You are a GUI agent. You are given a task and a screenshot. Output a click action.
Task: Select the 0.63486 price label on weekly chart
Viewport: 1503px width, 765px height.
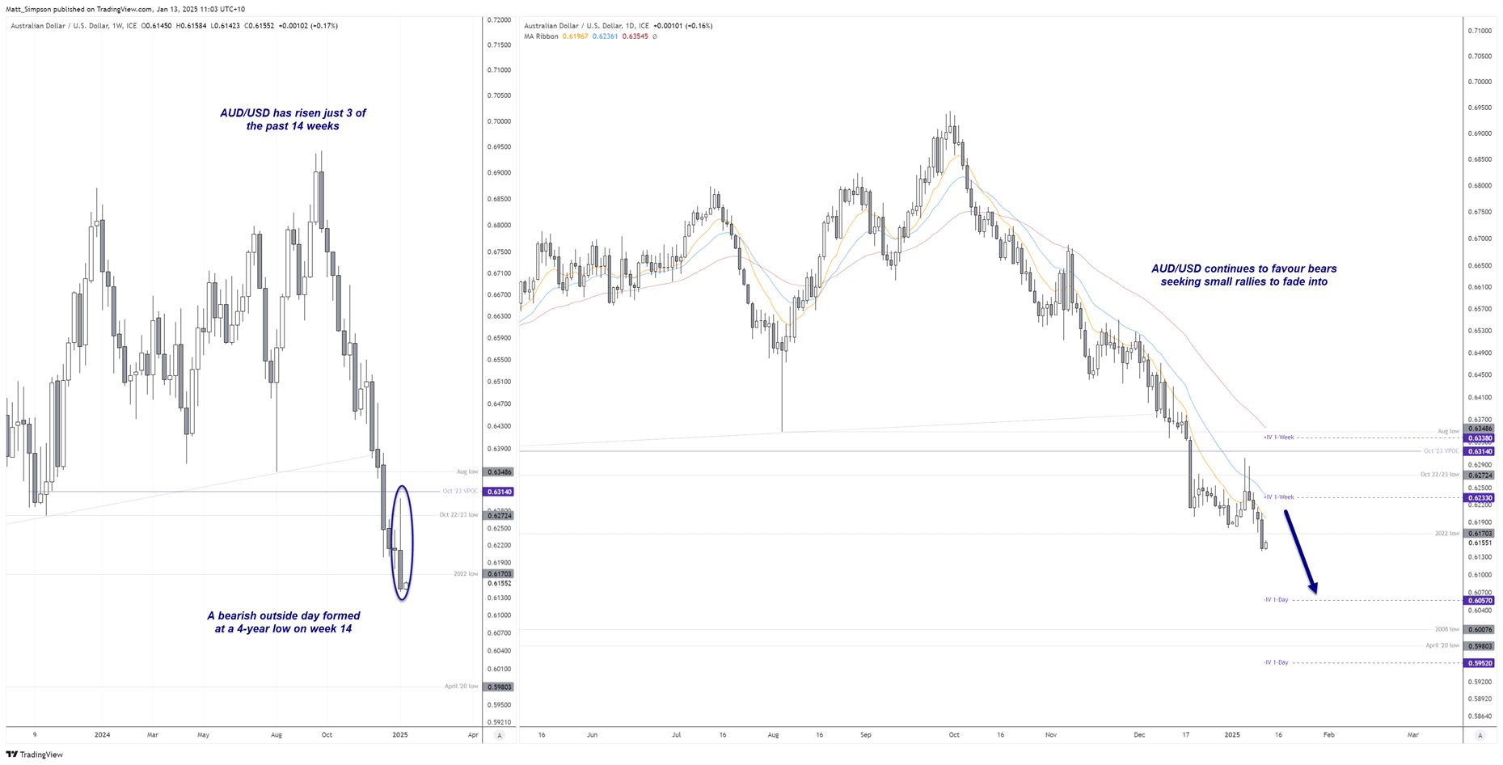click(x=499, y=471)
